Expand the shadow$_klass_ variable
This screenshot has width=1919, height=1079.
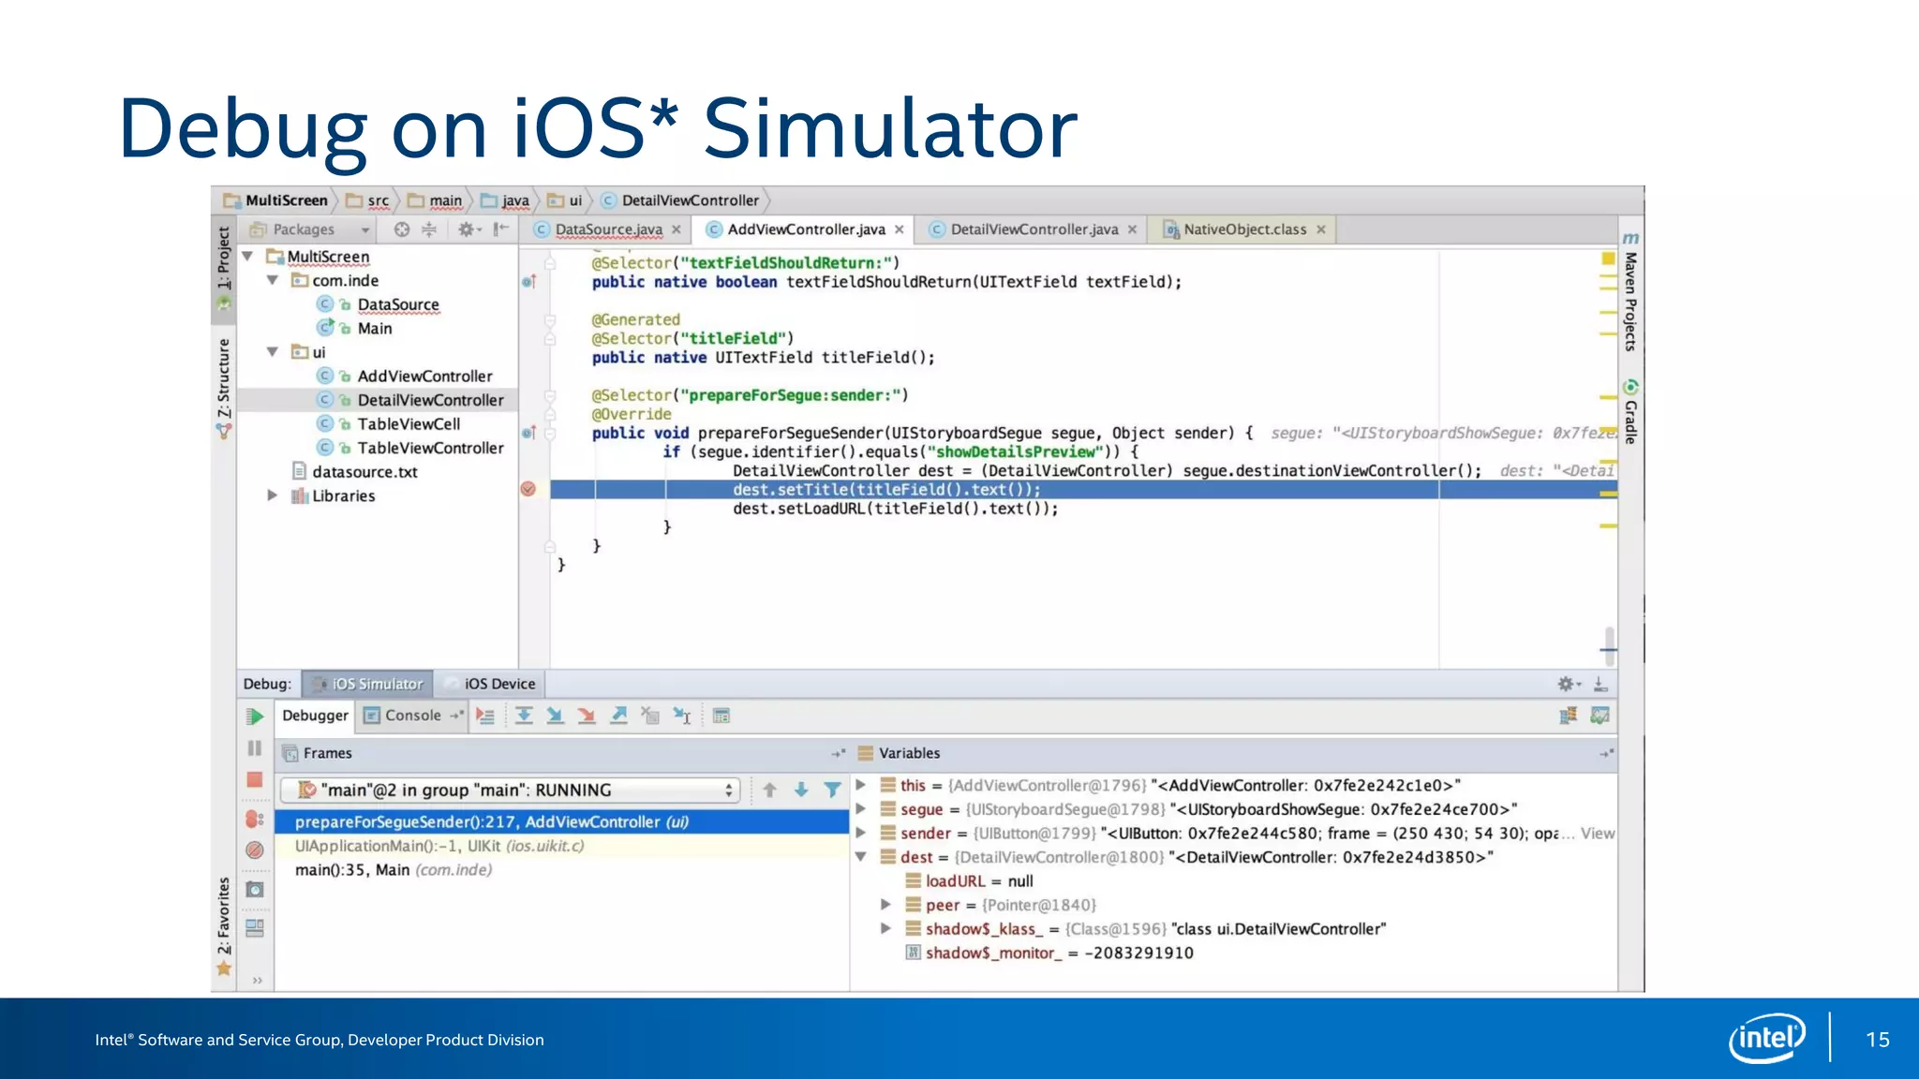click(x=885, y=928)
